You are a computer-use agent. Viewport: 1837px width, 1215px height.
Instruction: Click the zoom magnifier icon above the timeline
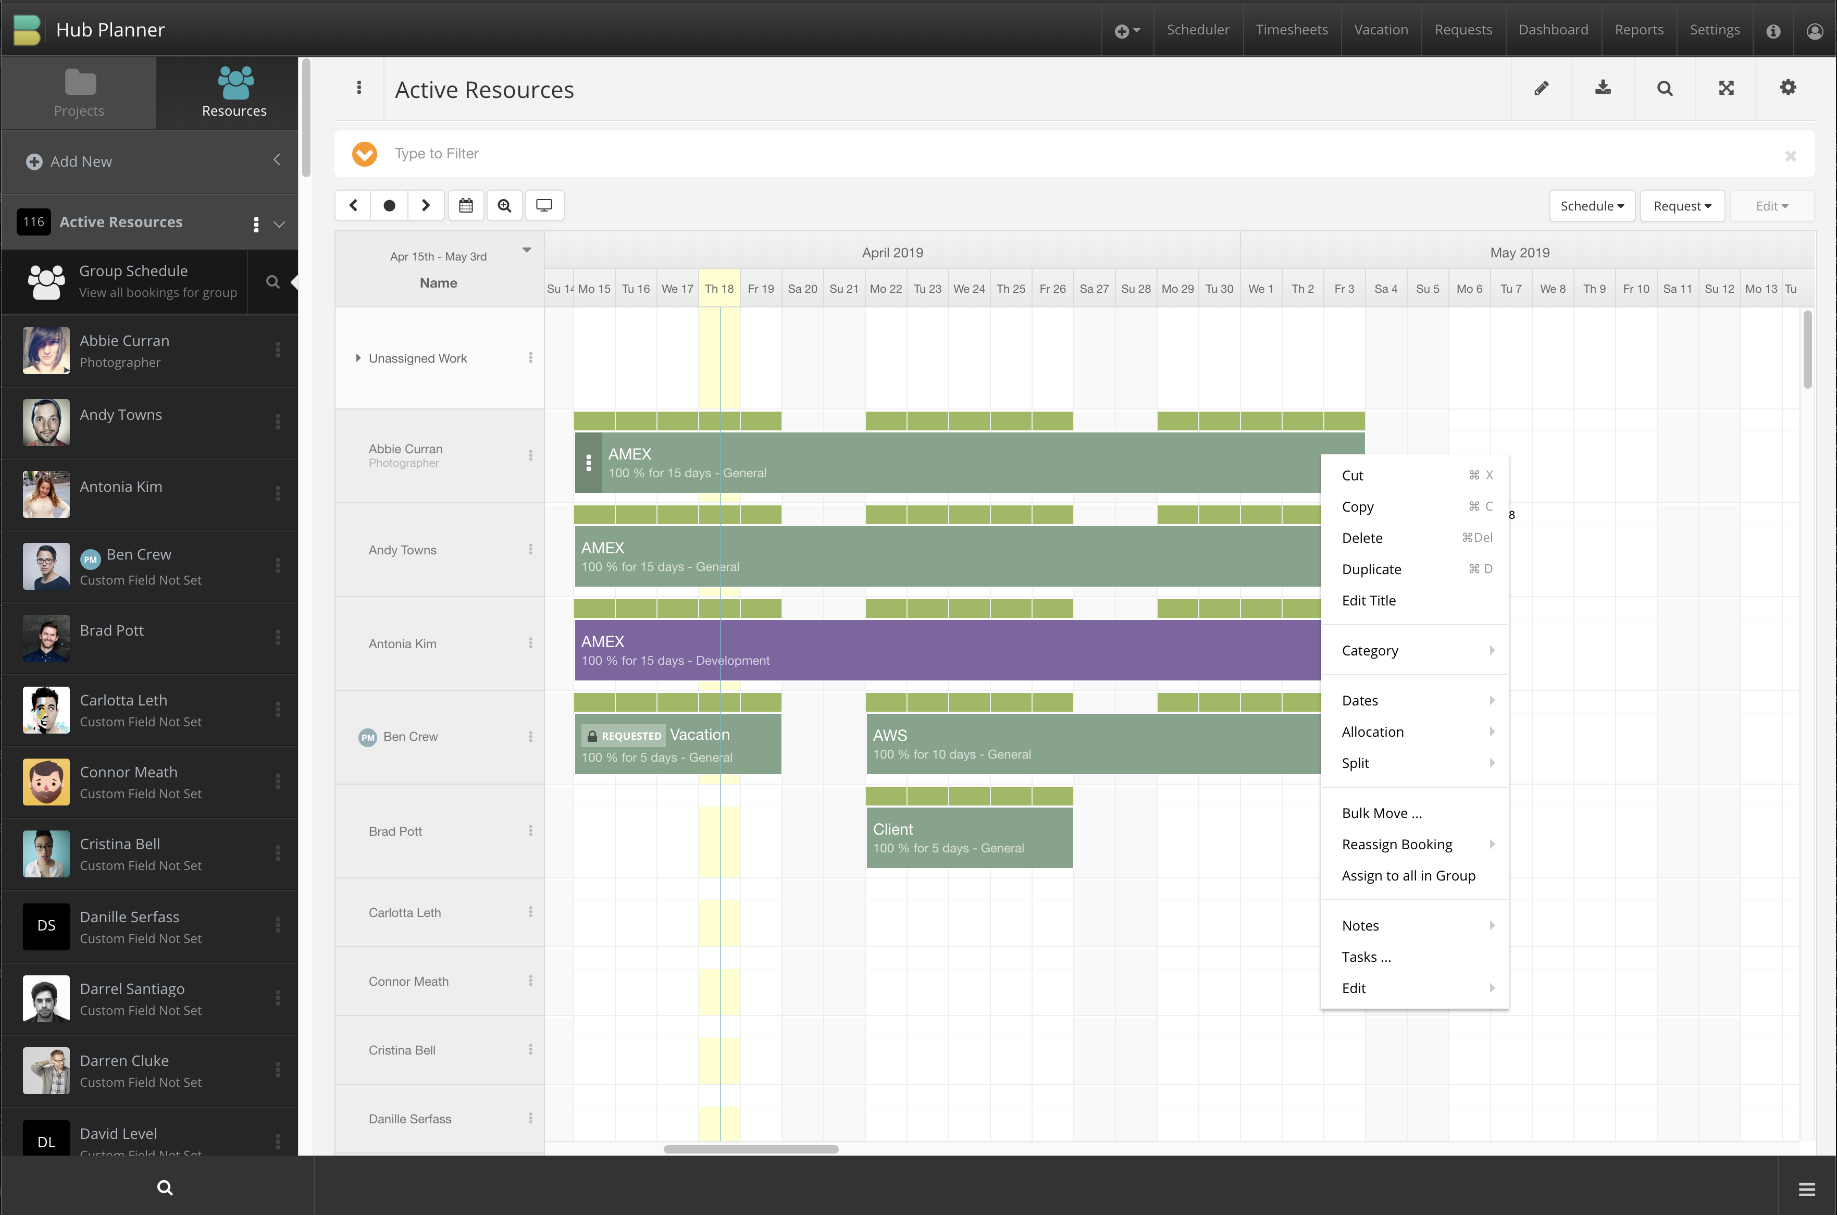504,205
